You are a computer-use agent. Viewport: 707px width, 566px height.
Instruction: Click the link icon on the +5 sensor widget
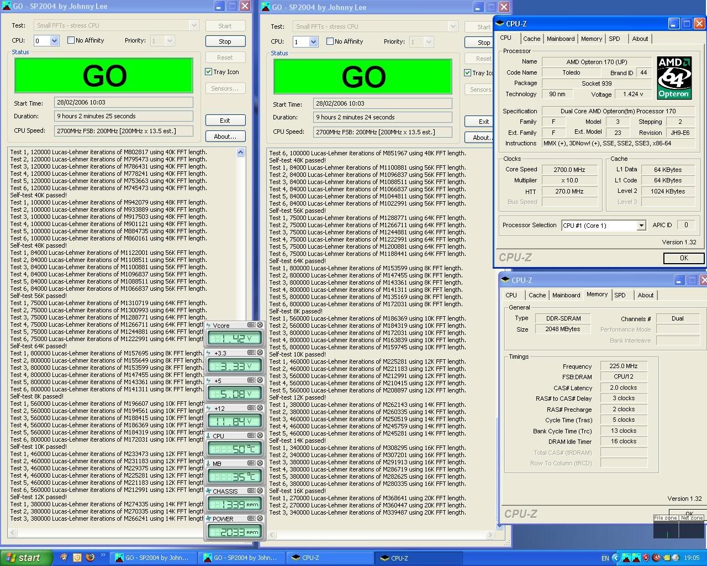click(251, 380)
